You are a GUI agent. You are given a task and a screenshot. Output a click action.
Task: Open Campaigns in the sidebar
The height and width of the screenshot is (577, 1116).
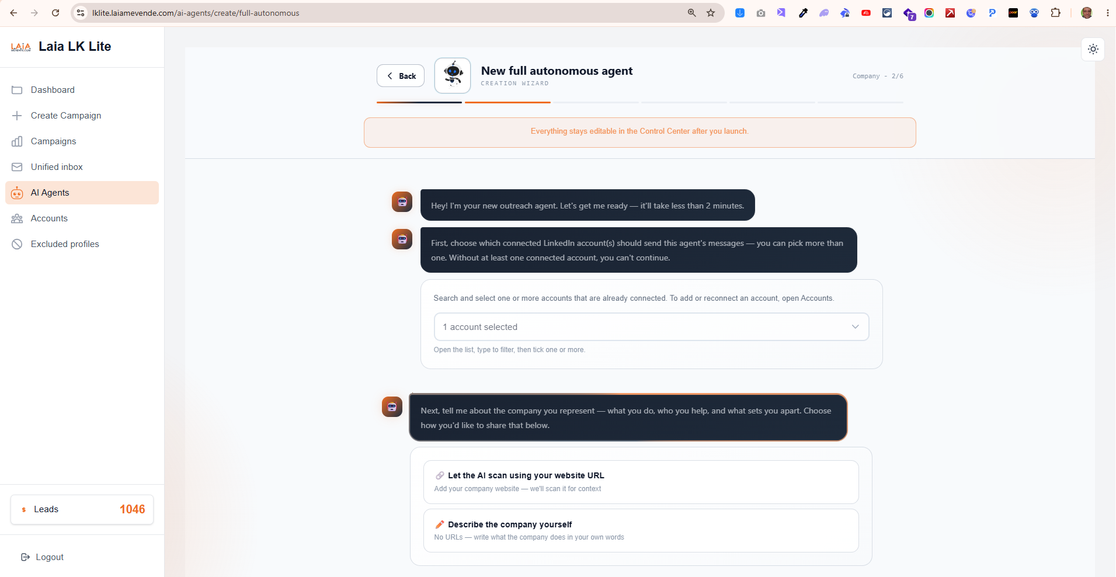click(x=82, y=141)
